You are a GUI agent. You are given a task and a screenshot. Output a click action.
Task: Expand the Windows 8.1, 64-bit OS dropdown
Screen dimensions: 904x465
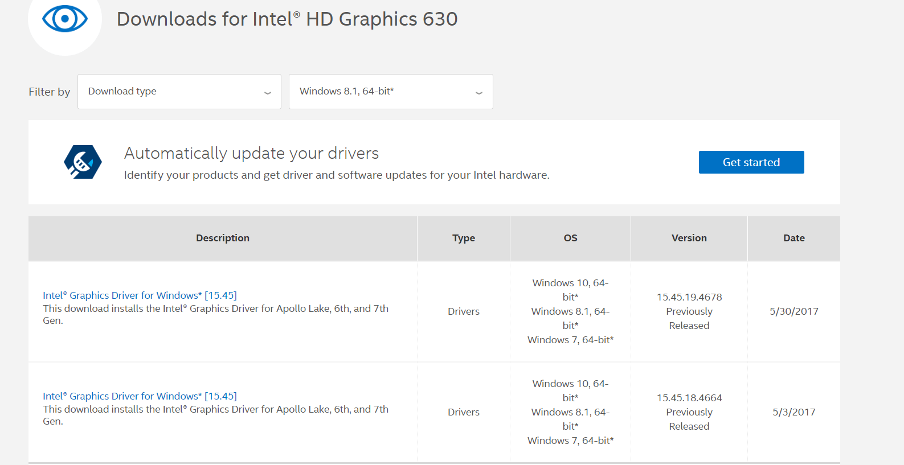point(390,92)
